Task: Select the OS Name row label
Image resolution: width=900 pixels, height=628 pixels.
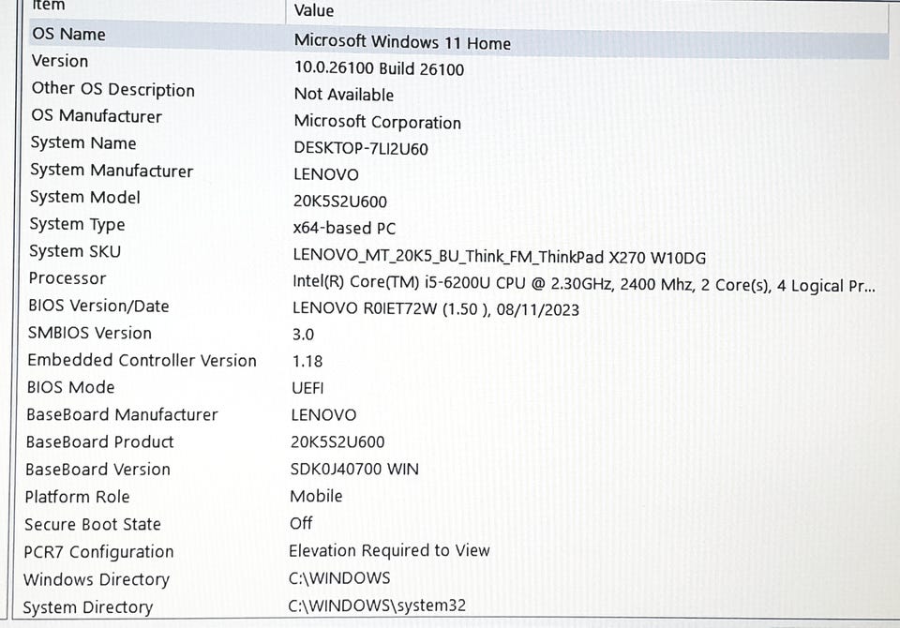Action: tap(68, 34)
